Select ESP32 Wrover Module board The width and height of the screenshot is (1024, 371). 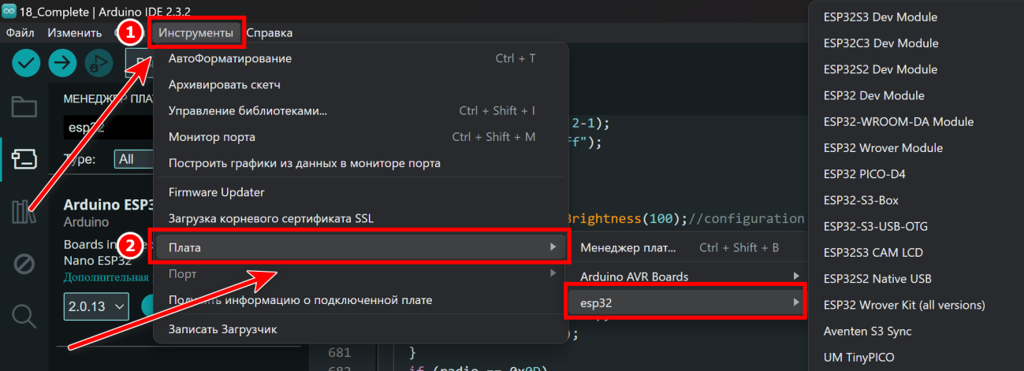pos(916,147)
